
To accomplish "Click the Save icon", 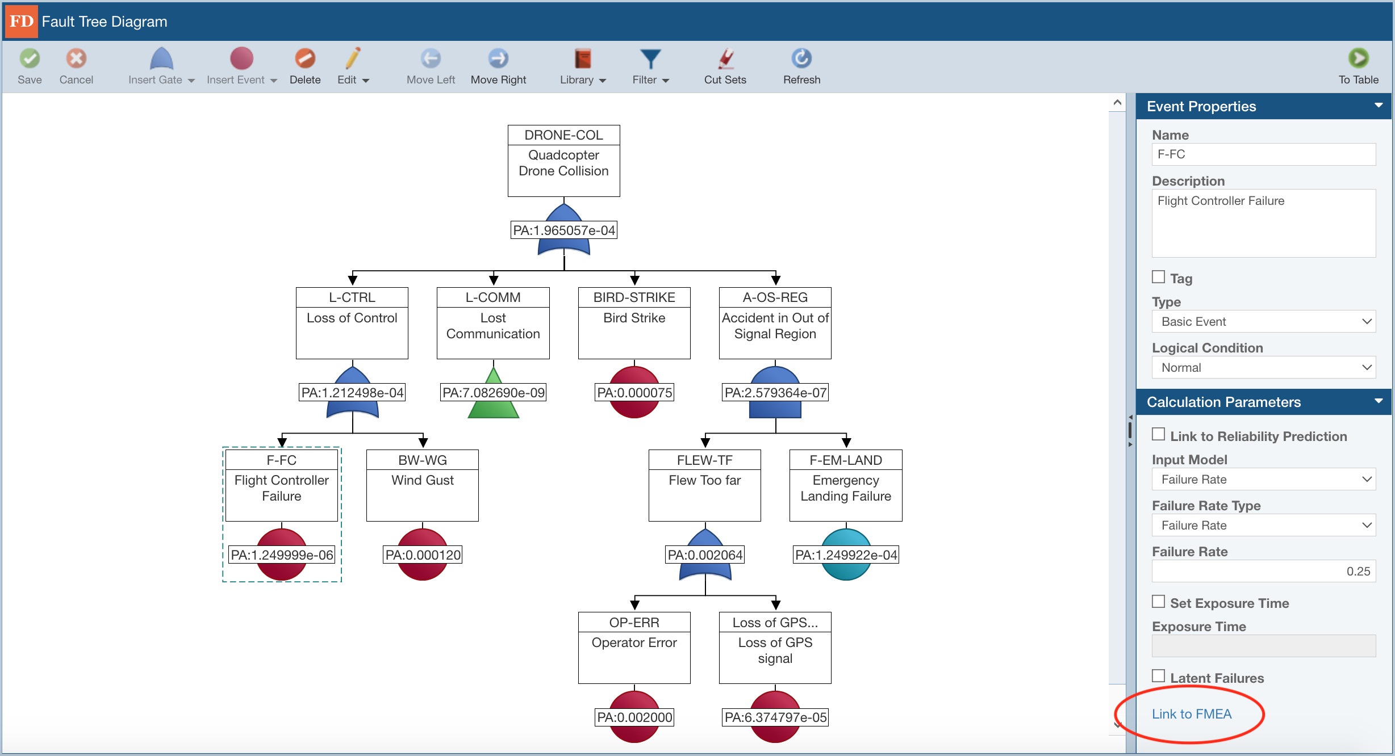I will pyautogui.click(x=30, y=58).
